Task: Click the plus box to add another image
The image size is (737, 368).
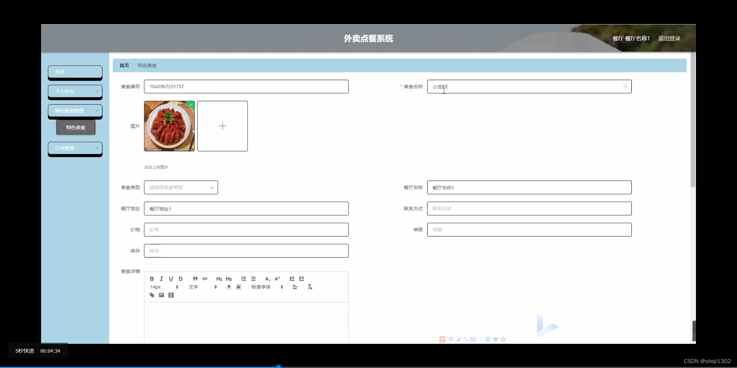Action: point(222,126)
